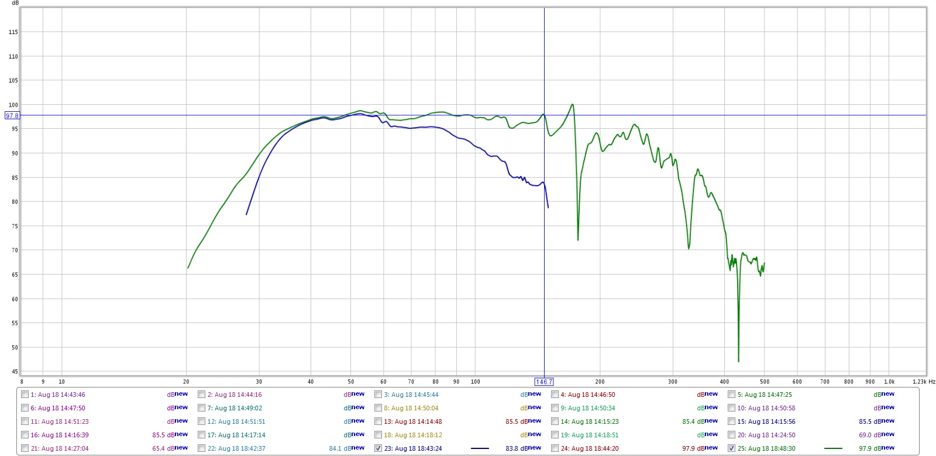Check the box for trace 24: Aug 18 18:44:20
Image resolution: width=936 pixels, height=456 pixels.
[x=555, y=448]
